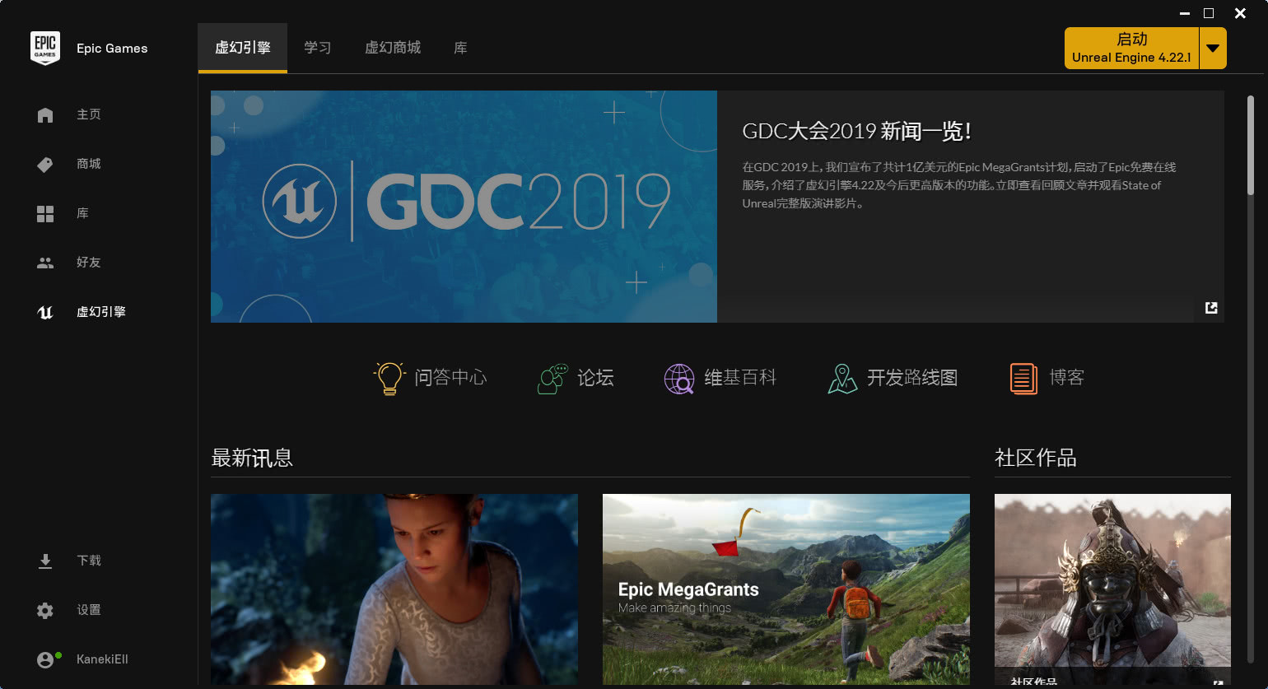The width and height of the screenshot is (1268, 689).
Task: Minimize the Epic Games launcher window
Action: pyautogui.click(x=1185, y=13)
